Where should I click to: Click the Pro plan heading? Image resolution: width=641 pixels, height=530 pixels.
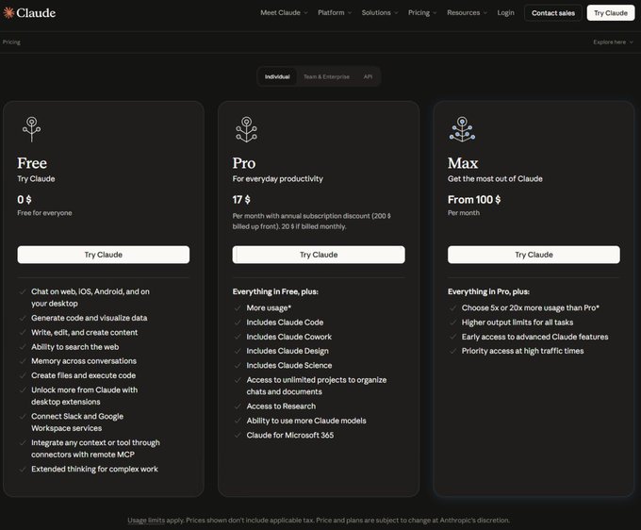244,163
